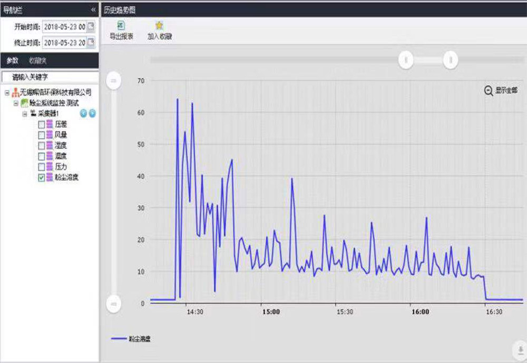Select the 参数 tab
Viewport: 527px width, 363px height.
click(x=12, y=60)
